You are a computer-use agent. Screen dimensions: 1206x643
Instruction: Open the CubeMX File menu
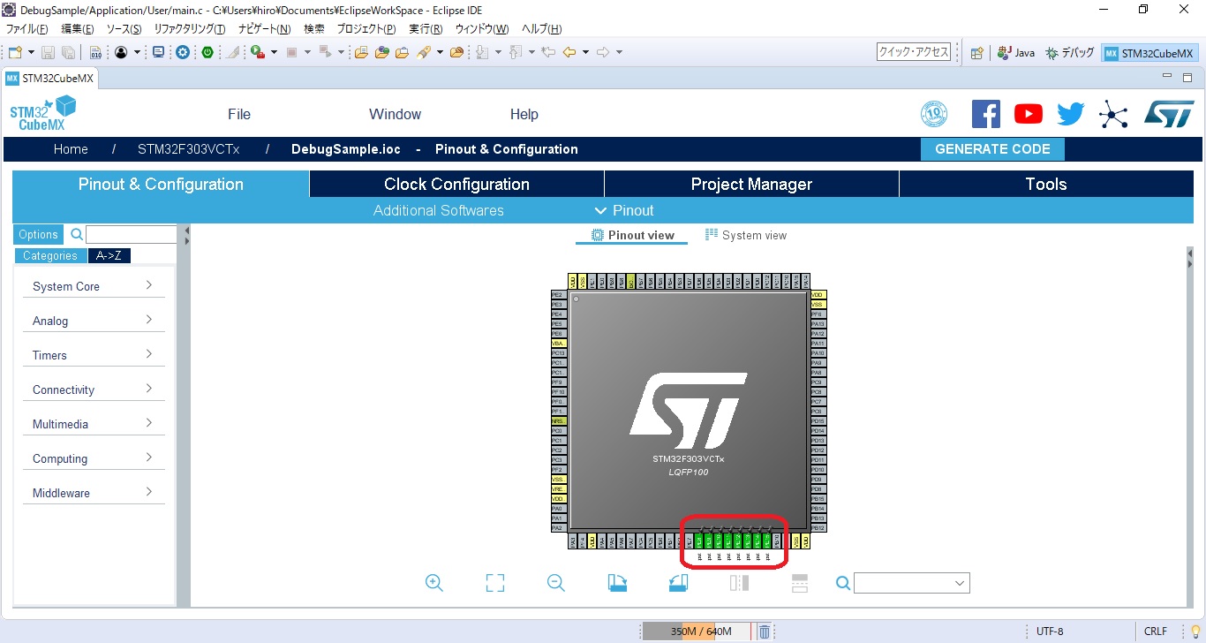point(239,114)
